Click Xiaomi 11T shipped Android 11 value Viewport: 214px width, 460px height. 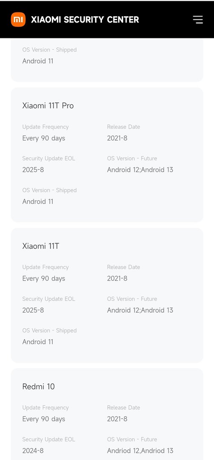38,342
